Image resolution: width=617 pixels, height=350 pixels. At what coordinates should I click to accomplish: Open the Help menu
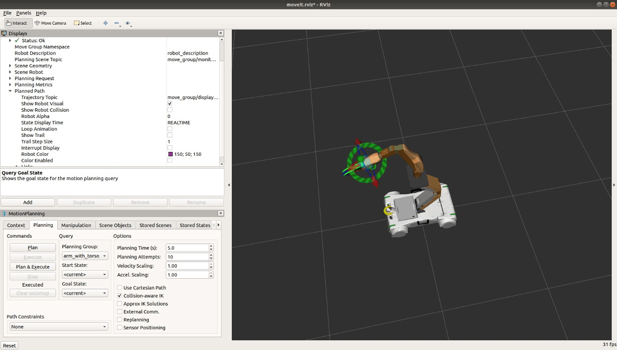click(x=41, y=13)
